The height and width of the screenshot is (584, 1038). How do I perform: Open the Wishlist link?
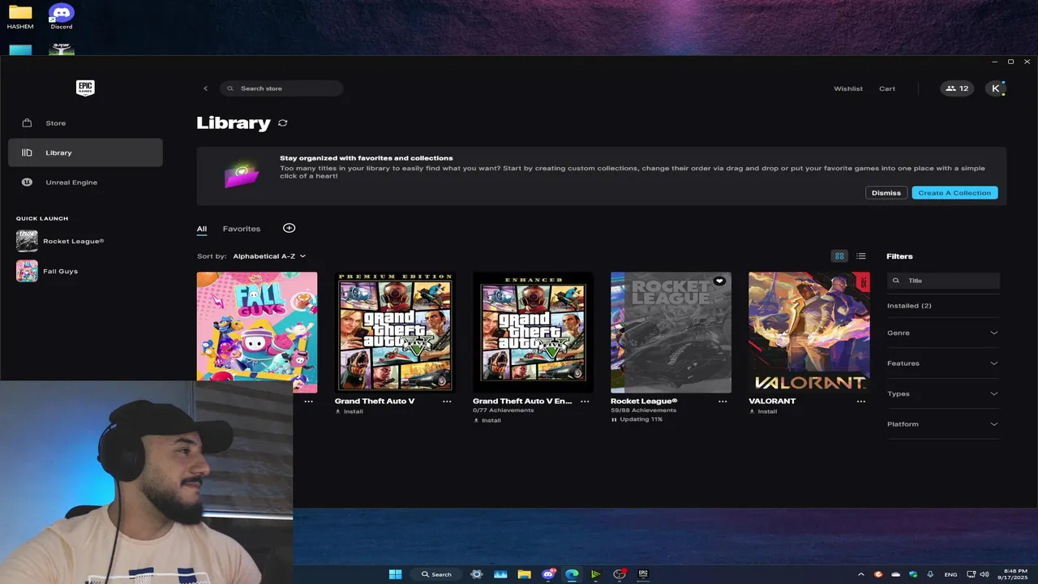pyautogui.click(x=848, y=88)
